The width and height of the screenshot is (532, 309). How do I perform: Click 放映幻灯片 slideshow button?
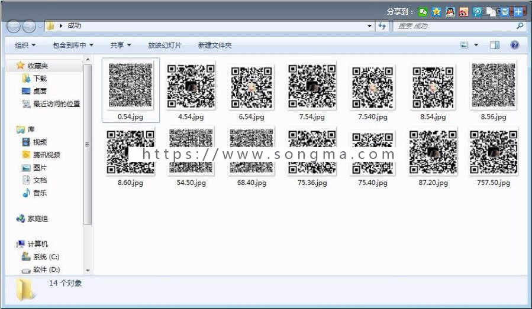(x=165, y=45)
